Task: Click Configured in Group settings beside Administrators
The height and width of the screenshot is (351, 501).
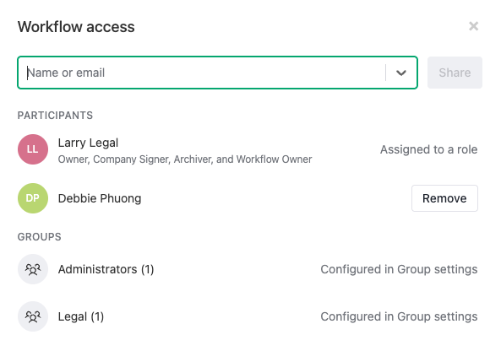Action: 399,269
